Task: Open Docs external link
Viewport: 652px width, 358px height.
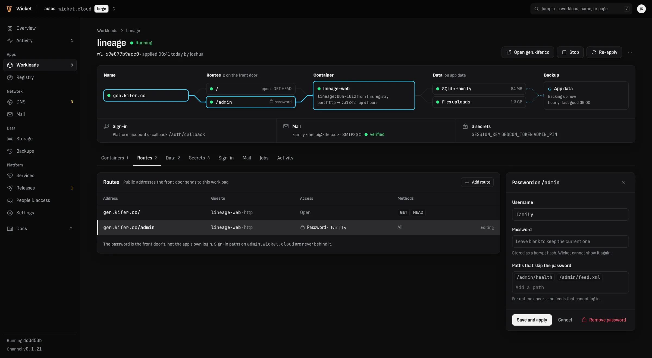Action: 40,228
